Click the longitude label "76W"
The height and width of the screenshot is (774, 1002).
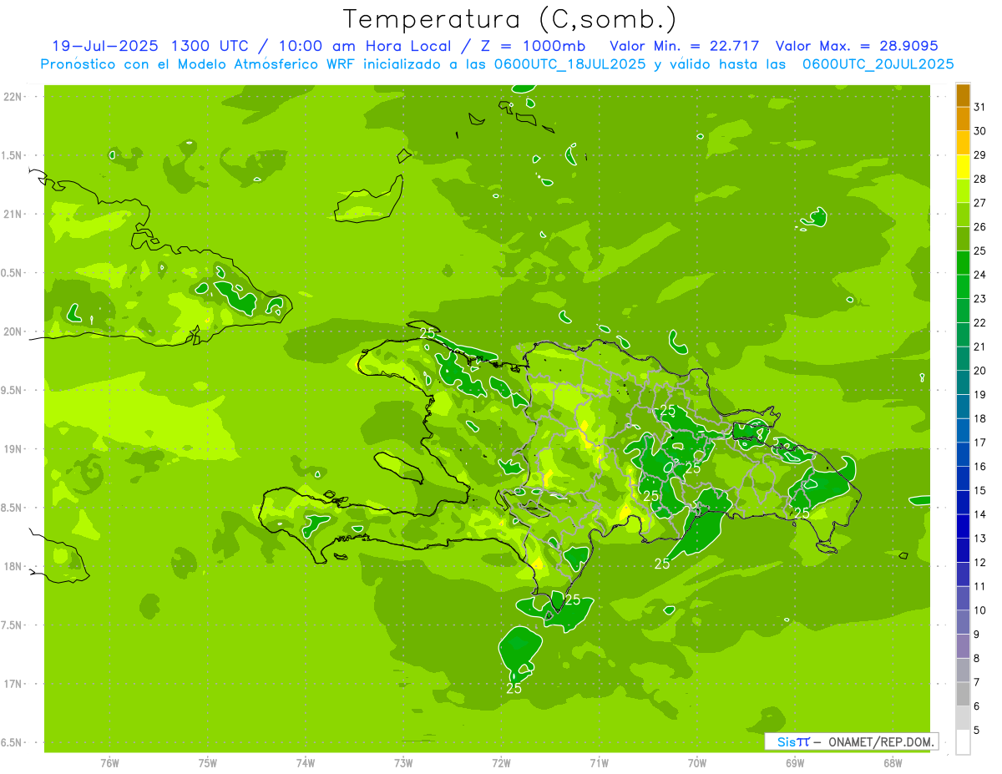point(110,763)
